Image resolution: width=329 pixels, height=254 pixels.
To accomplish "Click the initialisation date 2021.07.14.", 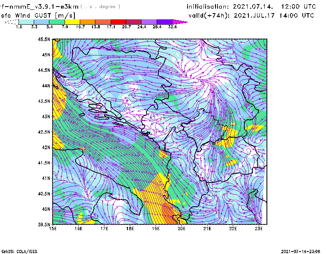I will click(x=253, y=7).
